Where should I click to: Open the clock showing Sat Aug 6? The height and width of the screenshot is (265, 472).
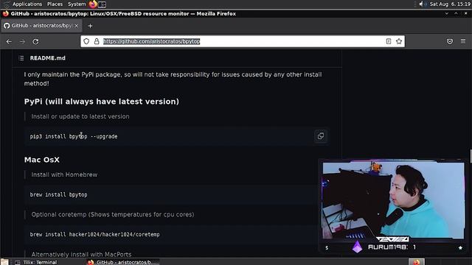(450, 4)
